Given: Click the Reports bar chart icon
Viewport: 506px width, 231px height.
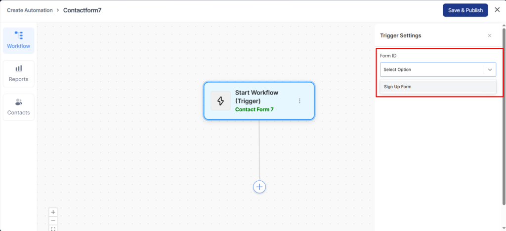Looking at the screenshot, I should [x=18, y=68].
